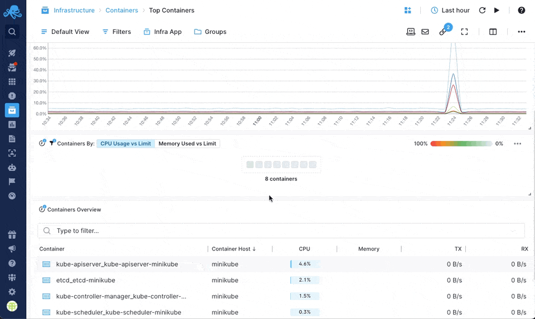Click the envelope email icon in toolbar
Image resolution: width=535 pixels, height=319 pixels.
[x=425, y=32]
